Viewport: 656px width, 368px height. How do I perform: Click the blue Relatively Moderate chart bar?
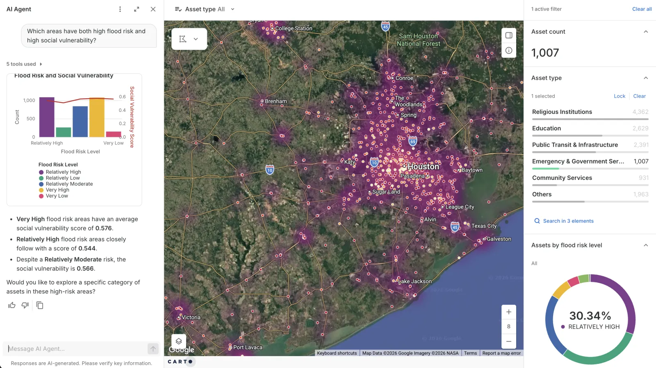coord(80,122)
